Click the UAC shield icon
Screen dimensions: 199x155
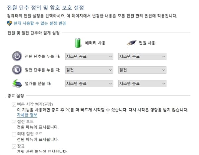point(9,23)
